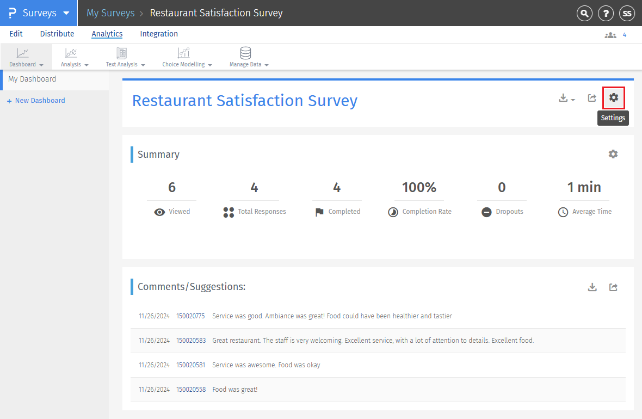Select the Analysis toolbar icon
Viewport: 642px width, 419px height.
pyautogui.click(x=71, y=53)
